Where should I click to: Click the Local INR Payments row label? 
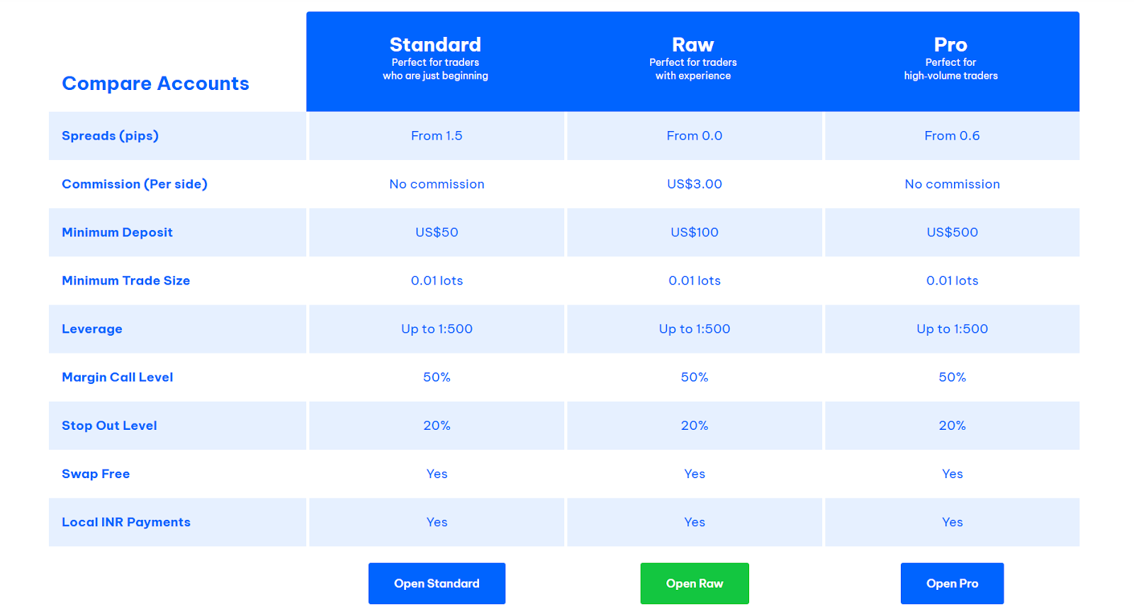click(126, 522)
